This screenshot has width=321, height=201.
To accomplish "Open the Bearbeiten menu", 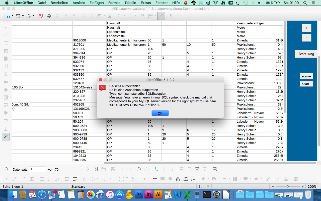I will click(x=59, y=3).
